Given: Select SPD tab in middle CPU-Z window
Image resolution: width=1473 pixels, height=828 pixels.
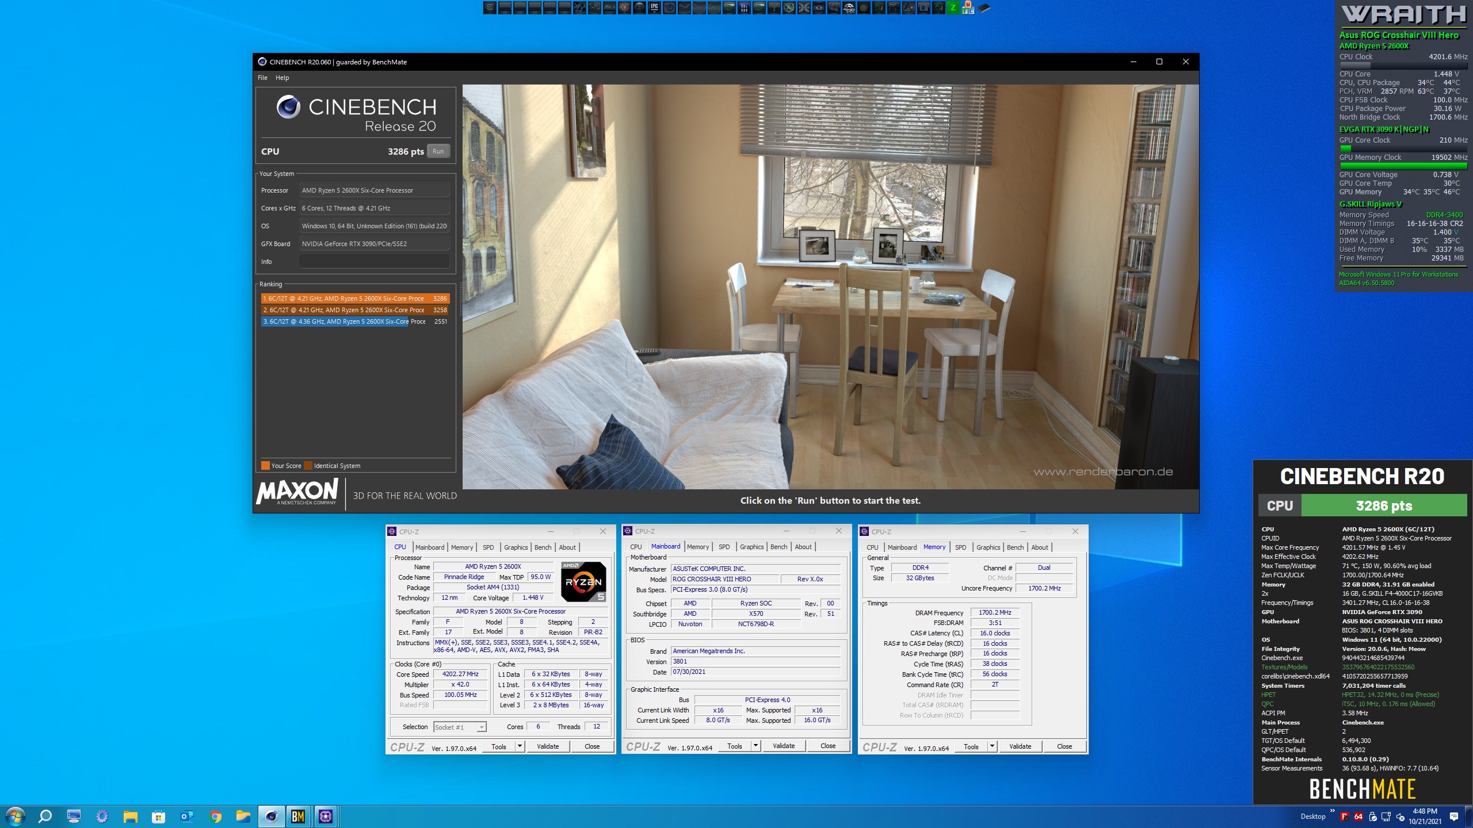Looking at the screenshot, I should (724, 547).
